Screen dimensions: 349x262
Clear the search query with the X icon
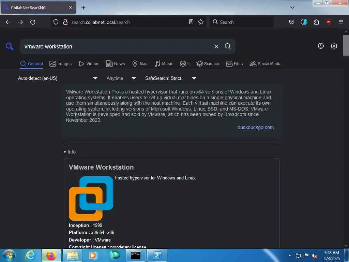pyautogui.click(x=216, y=46)
